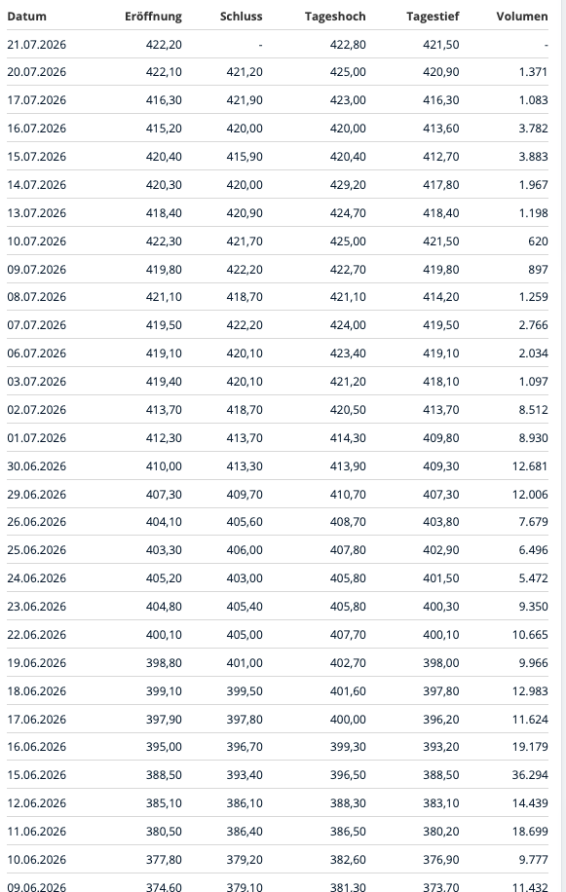
Task: Click Schluss value 415,90 on 15.07.2026
Action: [x=245, y=157]
